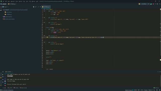The image size is (161, 91).
Task: Click UTF-8 encoding in status bar
Action: pos(142,90)
